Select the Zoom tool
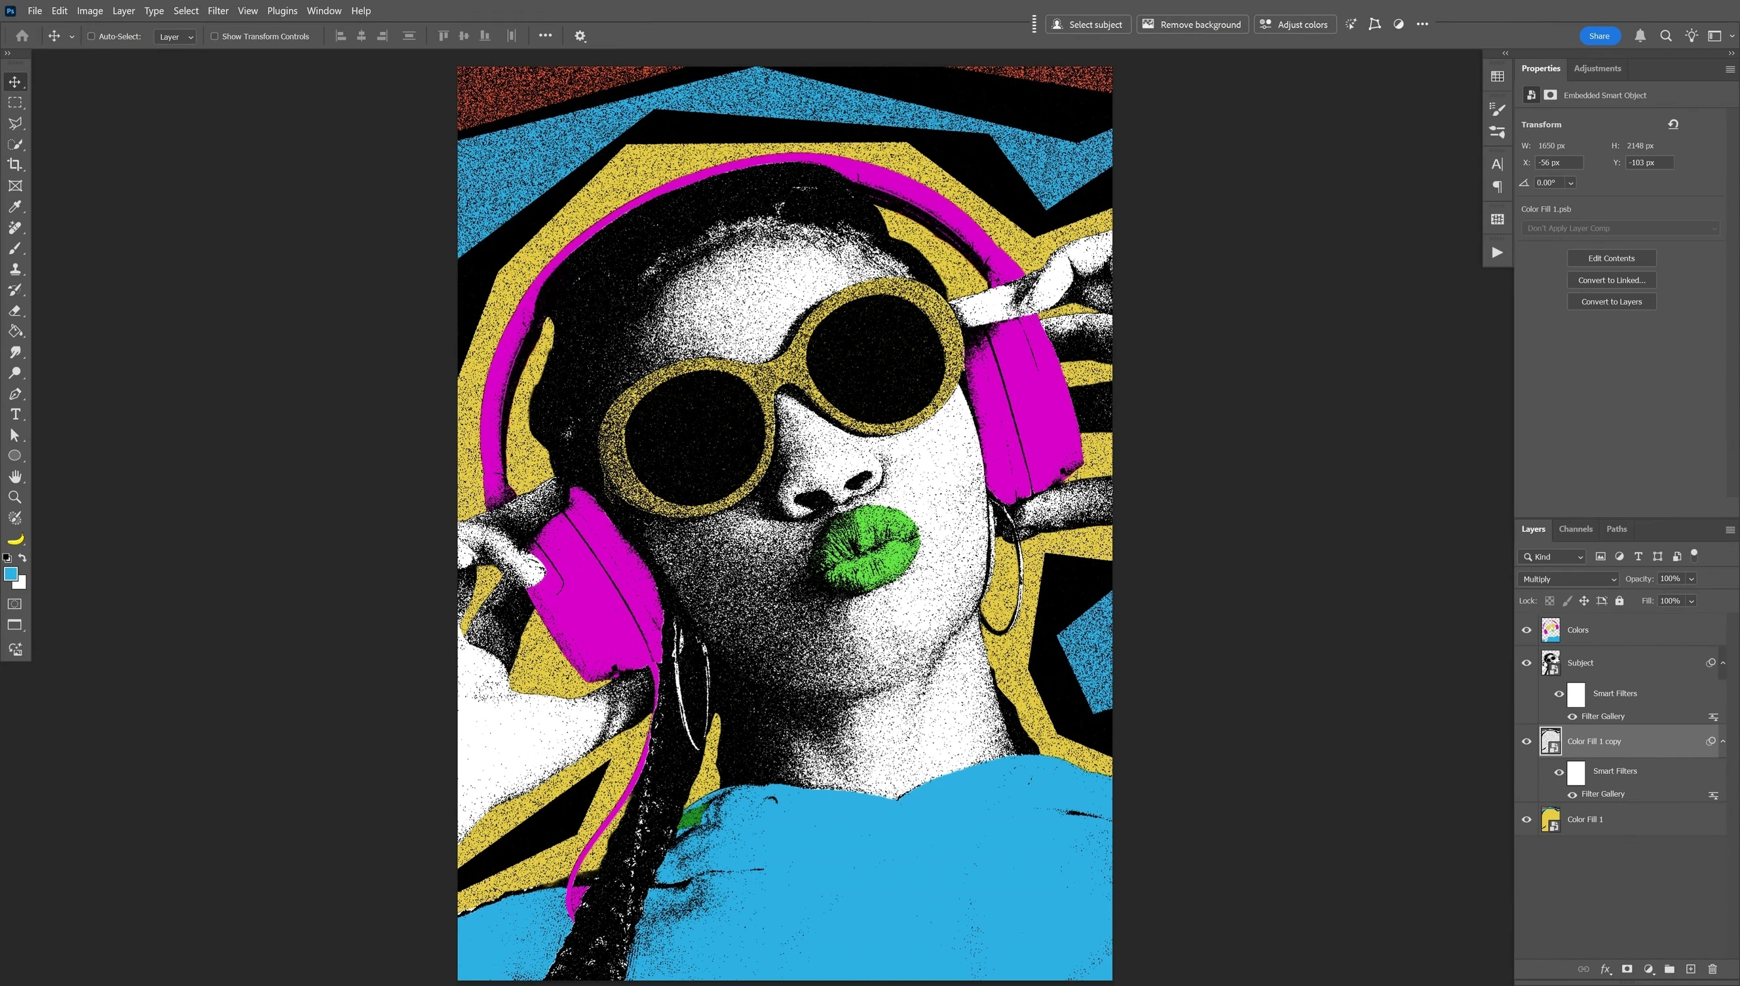 15,497
